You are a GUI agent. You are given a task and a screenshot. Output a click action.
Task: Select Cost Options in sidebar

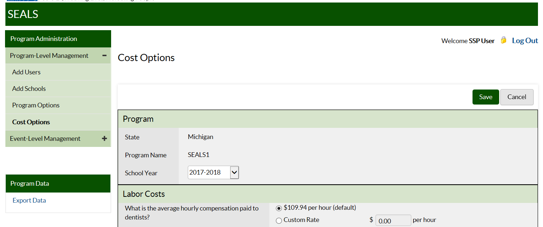click(x=31, y=122)
